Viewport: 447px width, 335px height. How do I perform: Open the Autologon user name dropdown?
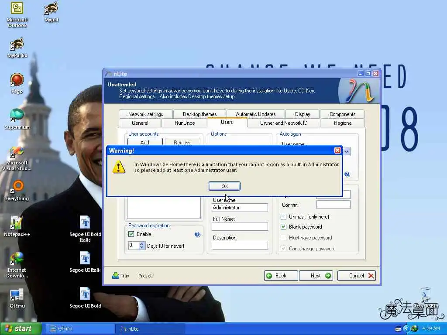pos(347,151)
